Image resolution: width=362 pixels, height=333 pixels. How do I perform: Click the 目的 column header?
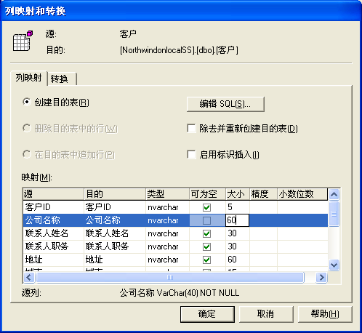115,194
